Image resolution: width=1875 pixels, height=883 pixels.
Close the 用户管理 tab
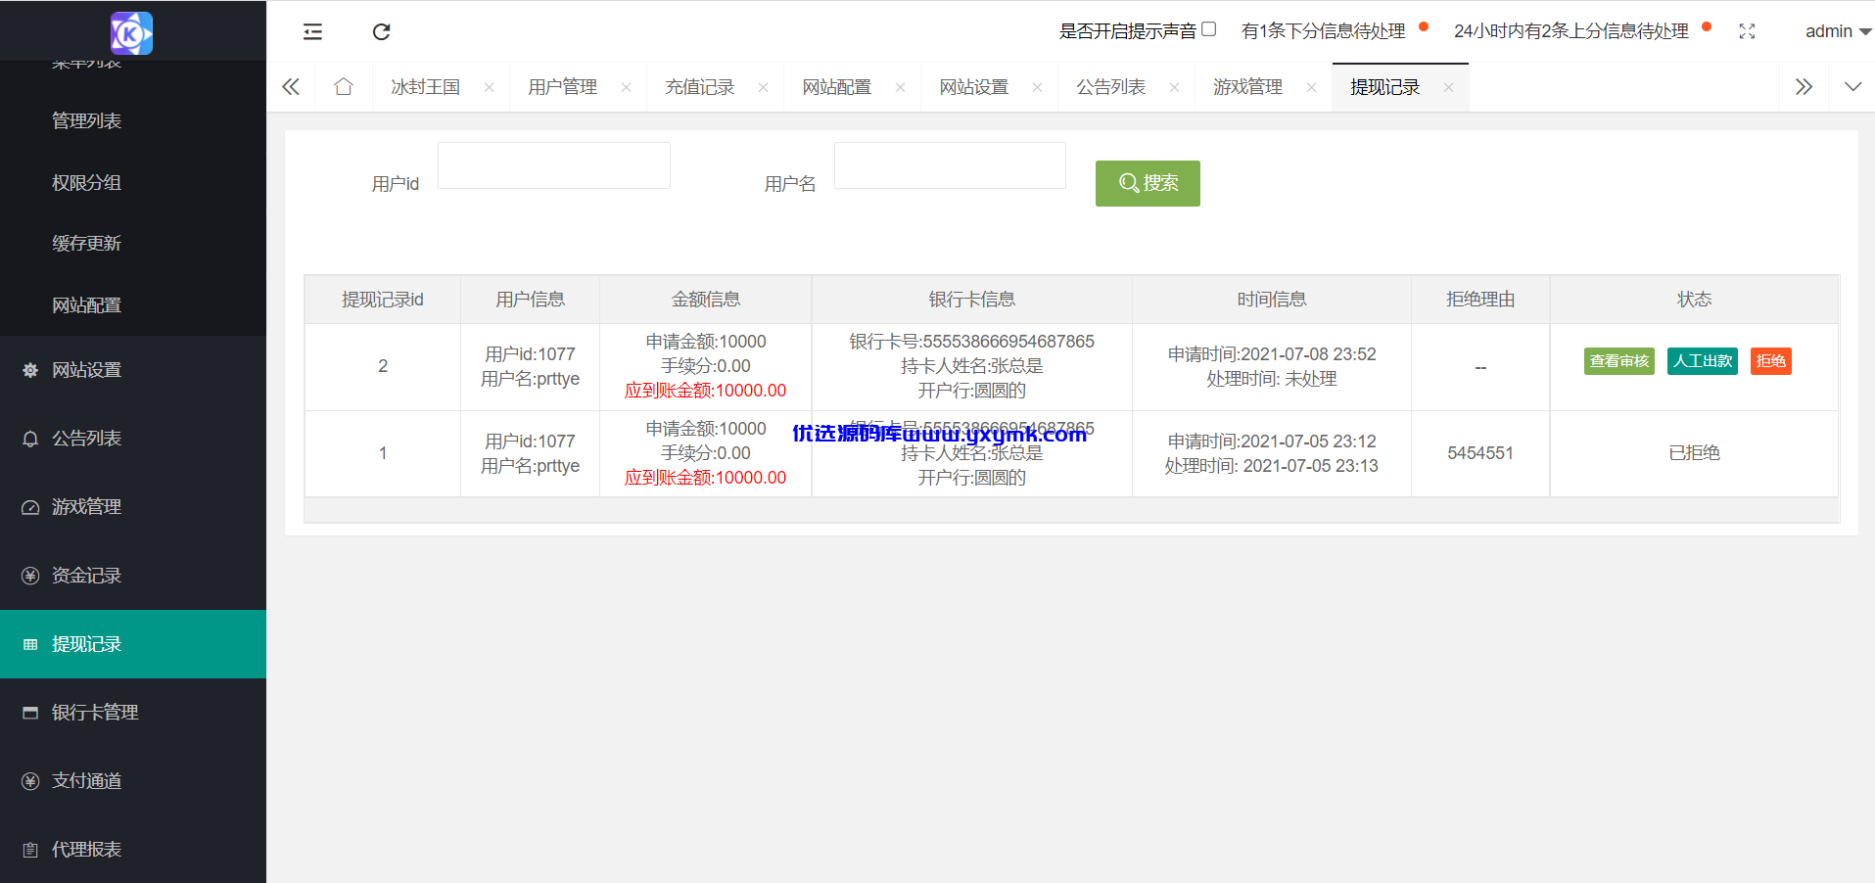(x=626, y=87)
